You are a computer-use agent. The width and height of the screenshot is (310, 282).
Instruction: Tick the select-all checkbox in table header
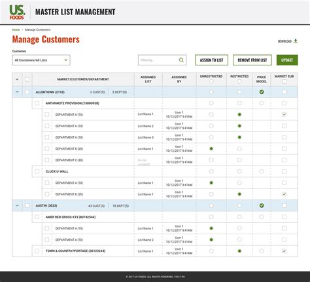point(27,79)
